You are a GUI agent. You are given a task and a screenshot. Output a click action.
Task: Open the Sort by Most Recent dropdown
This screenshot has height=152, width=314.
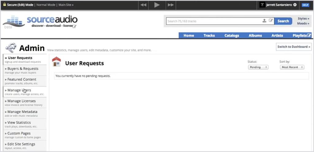(x=292, y=67)
